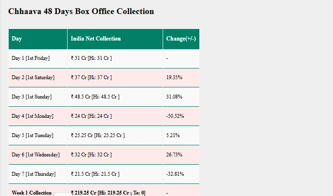Select the Day 1 [1st Friday] cell
Viewport: 333px width, 196px height.
click(38, 58)
